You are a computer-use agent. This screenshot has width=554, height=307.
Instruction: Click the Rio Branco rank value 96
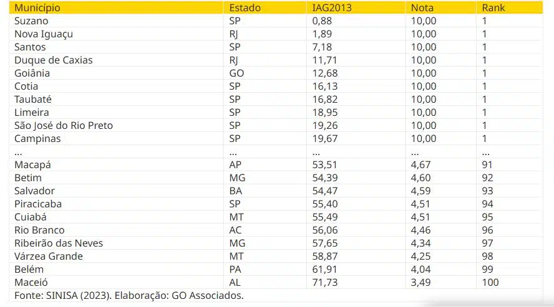coord(487,230)
